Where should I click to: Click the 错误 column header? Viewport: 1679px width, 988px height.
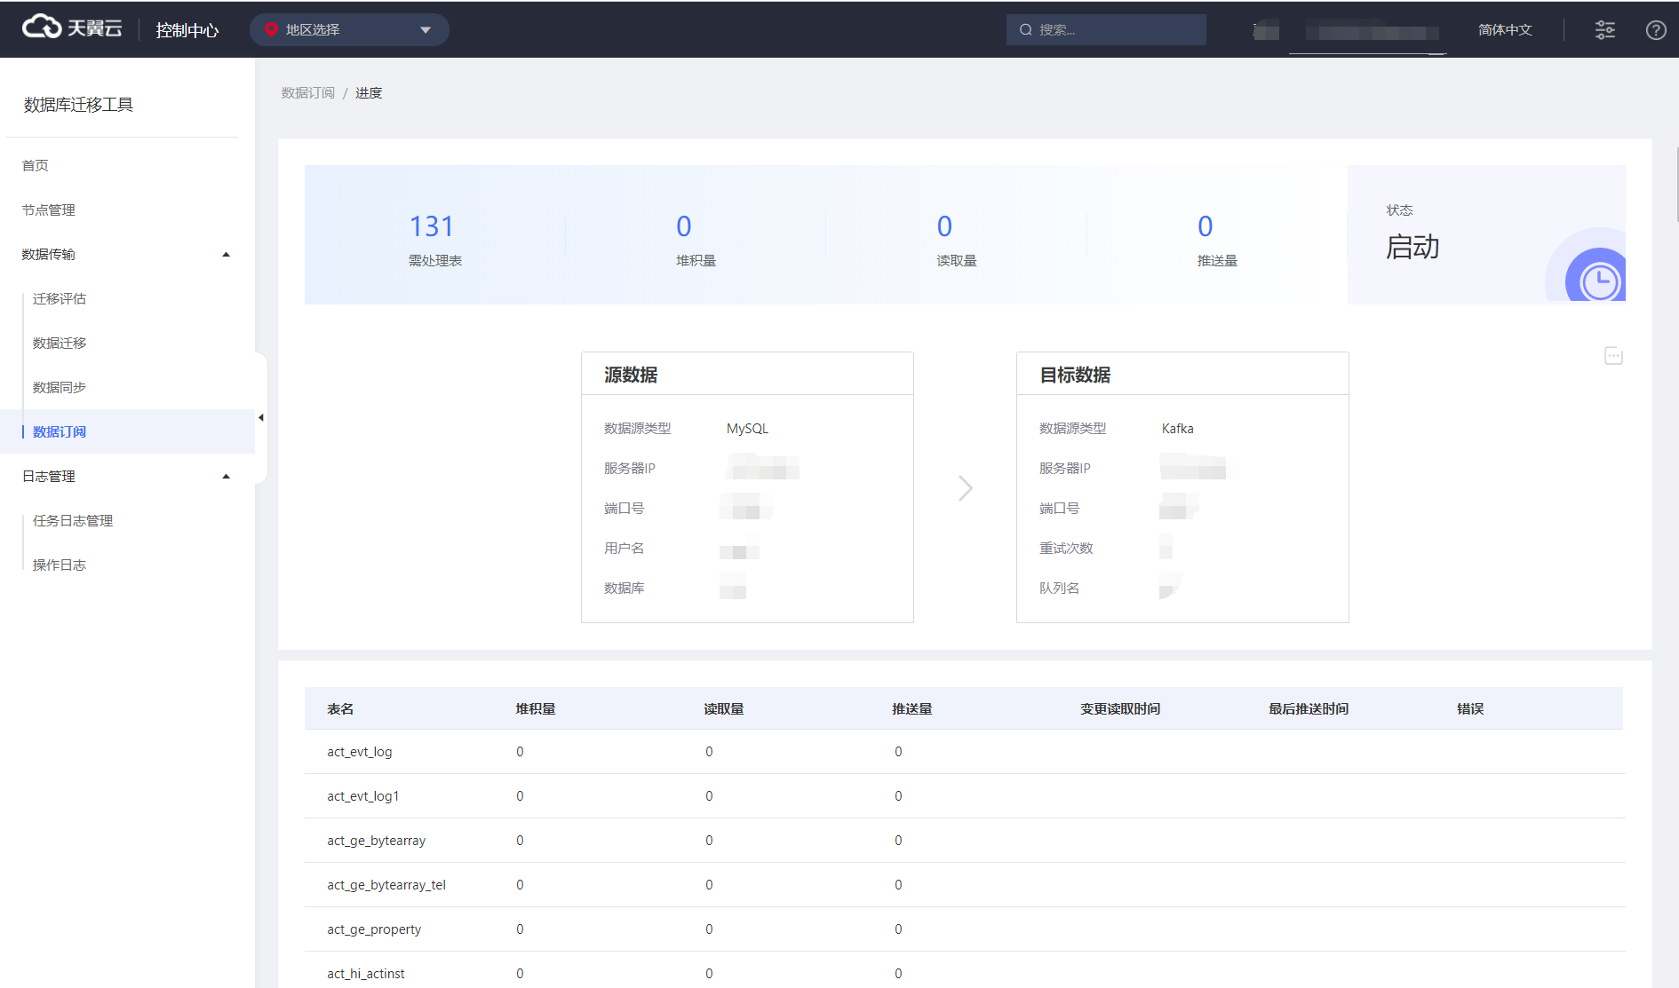click(1470, 708)
